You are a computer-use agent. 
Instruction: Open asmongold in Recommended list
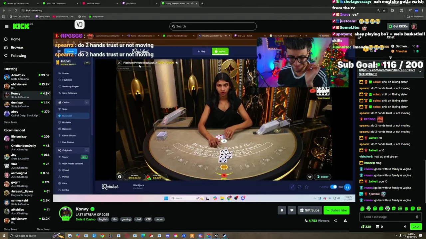(x=27, y=175)
